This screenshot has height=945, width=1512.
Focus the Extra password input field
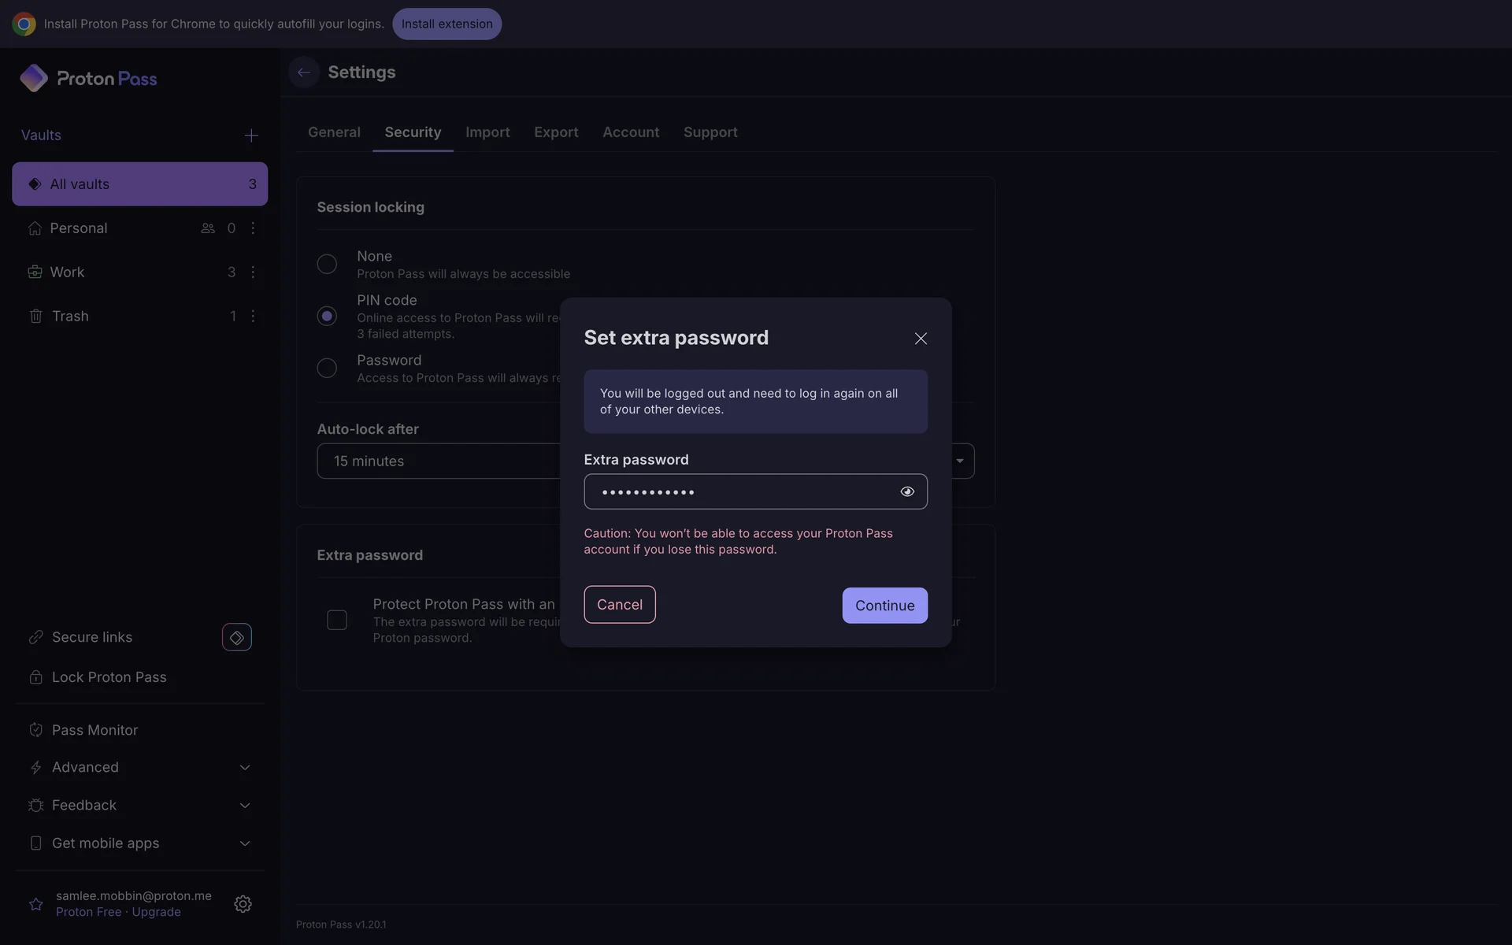pyautogui.click(x=740, y=492)
